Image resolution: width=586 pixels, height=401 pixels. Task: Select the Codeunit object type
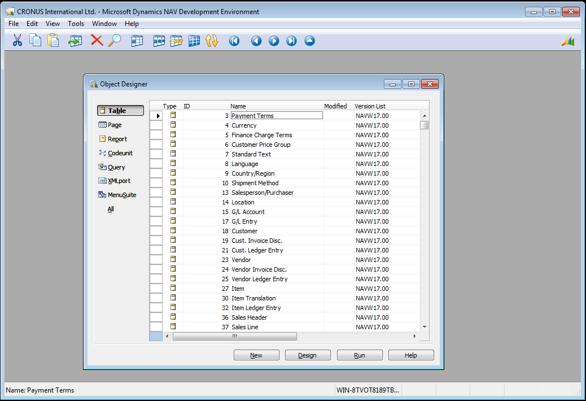(116, 153)
